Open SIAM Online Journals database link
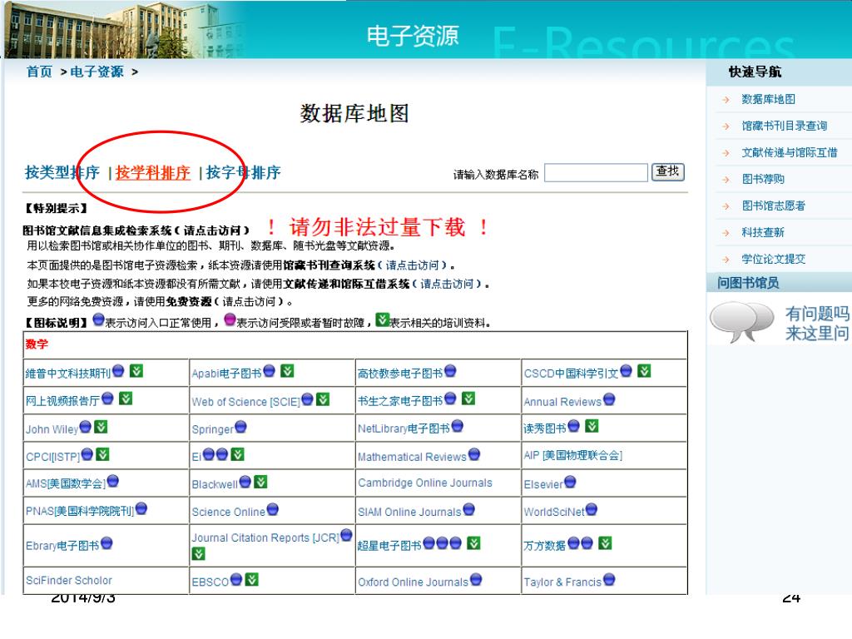Viewport: 852px width, 639px height. (x=409, y=512)
